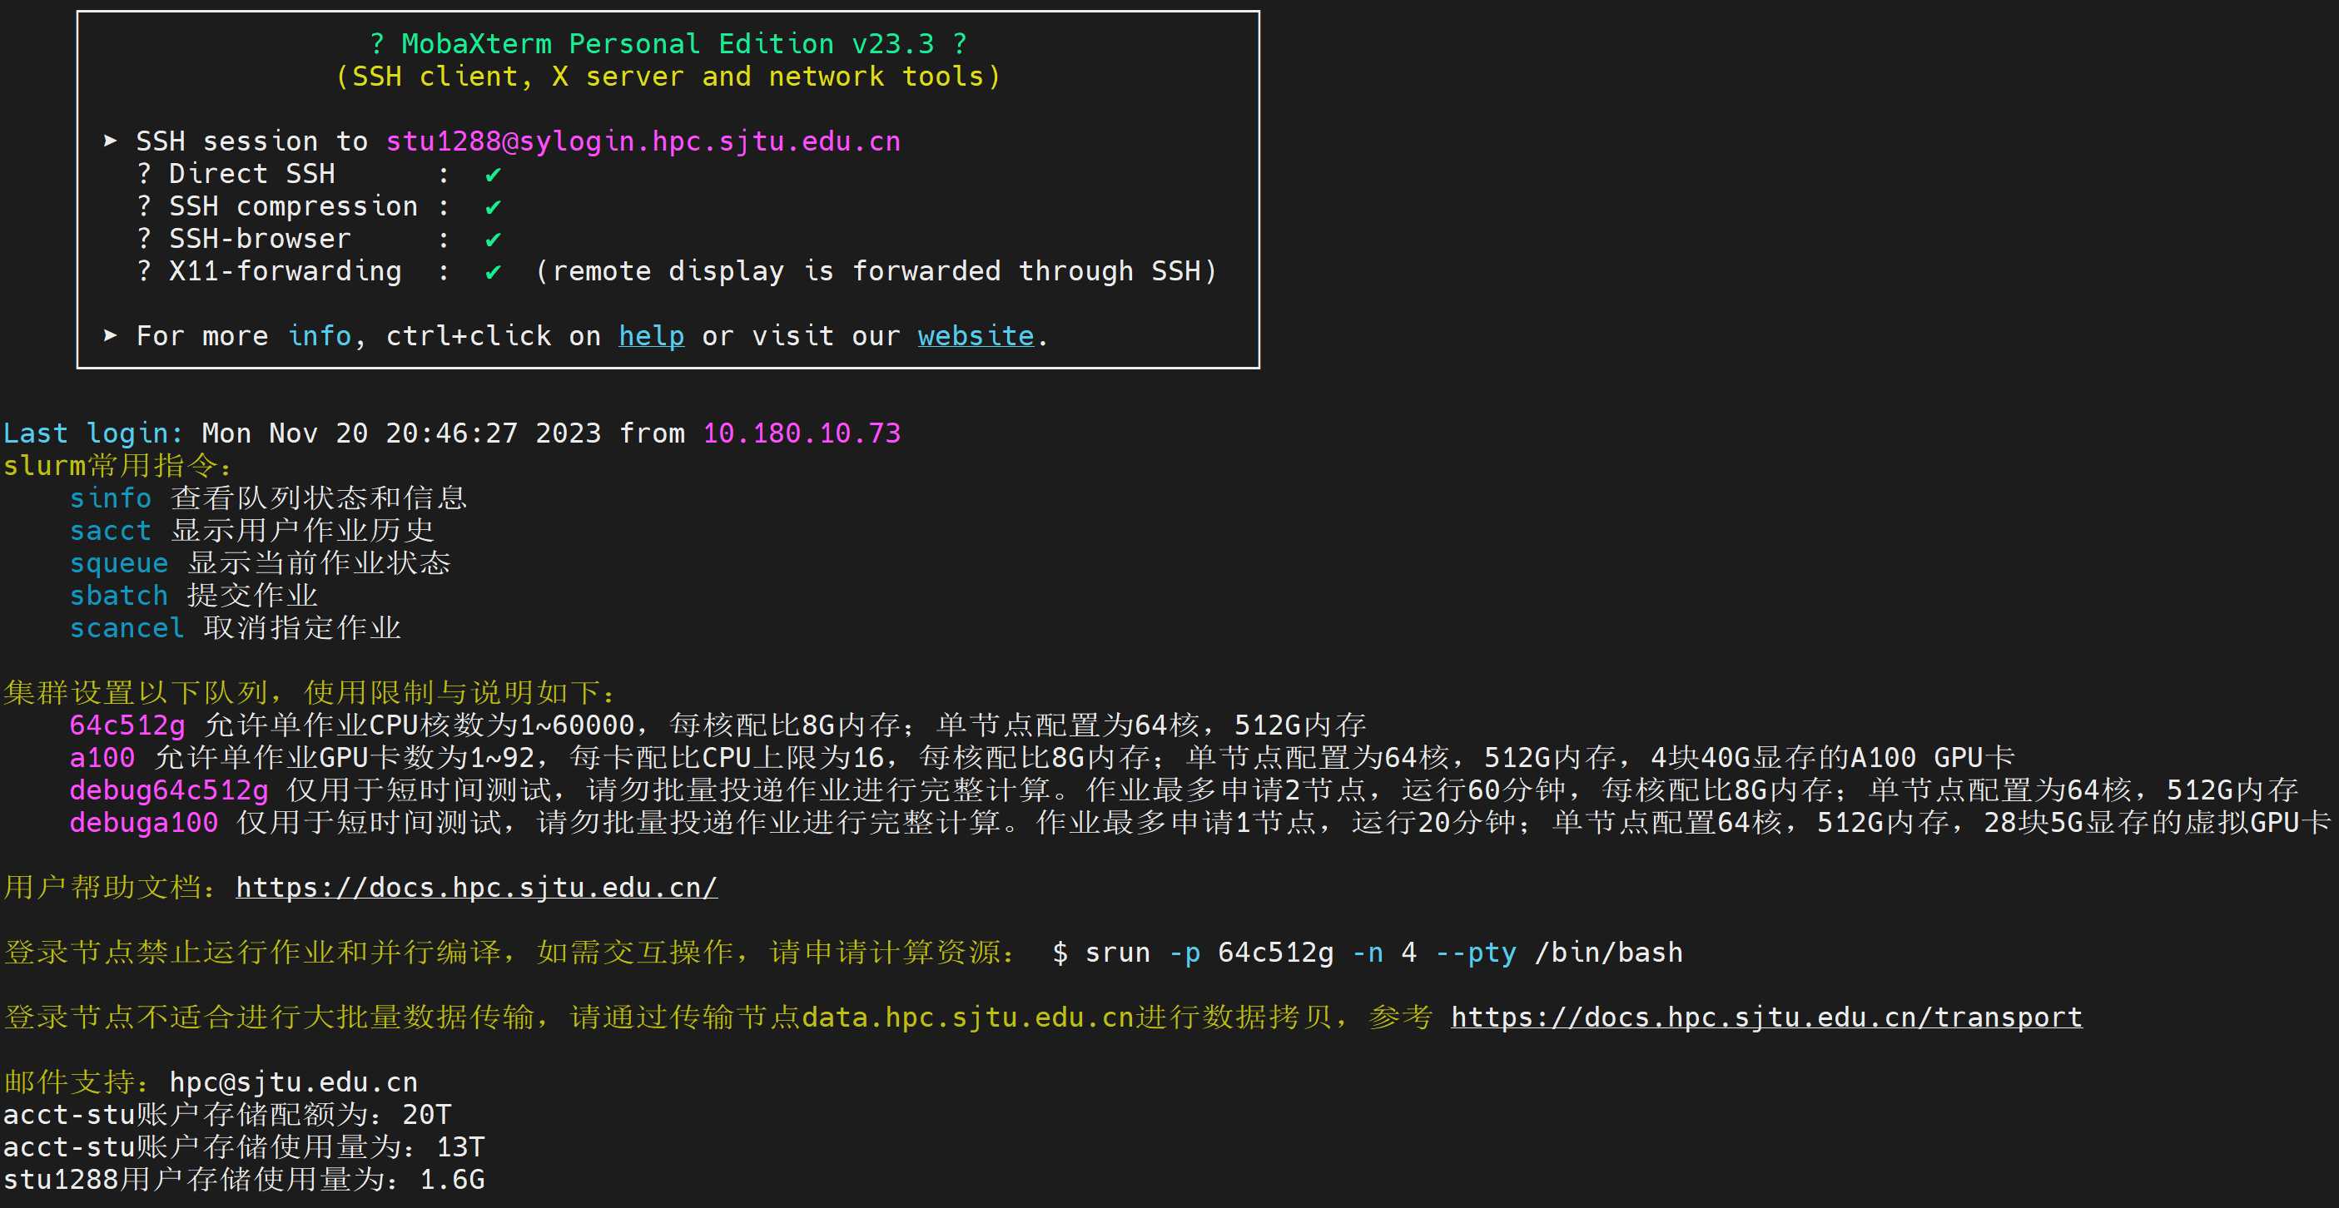Click the arrow before For more info
This screenshot has width=2339, height=1208.
coord(111,336)
